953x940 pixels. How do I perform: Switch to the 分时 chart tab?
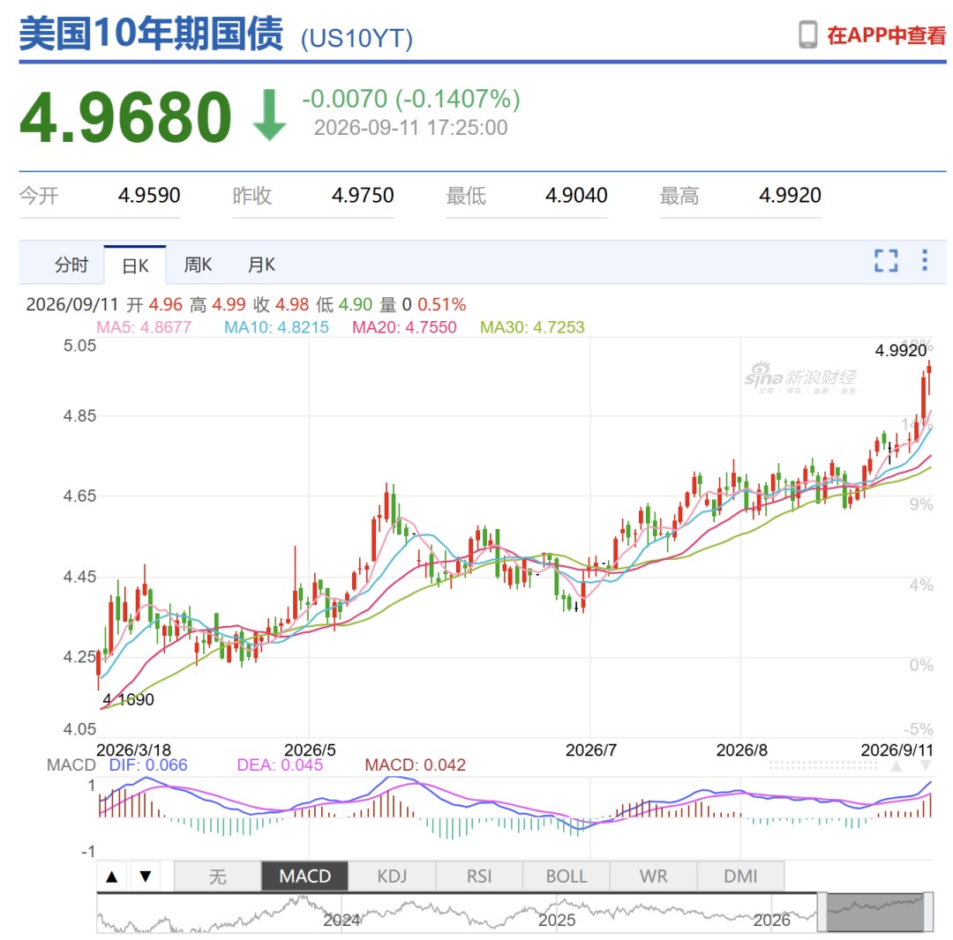[71, 265]
